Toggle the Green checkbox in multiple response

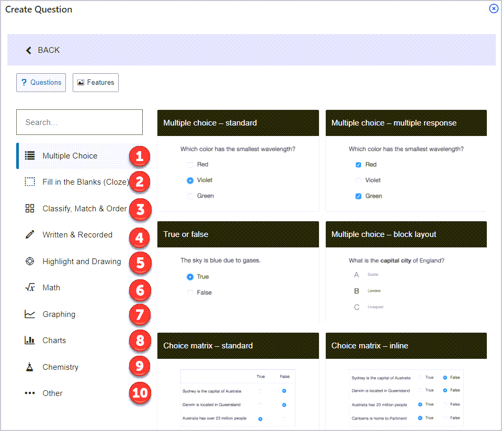358,196
